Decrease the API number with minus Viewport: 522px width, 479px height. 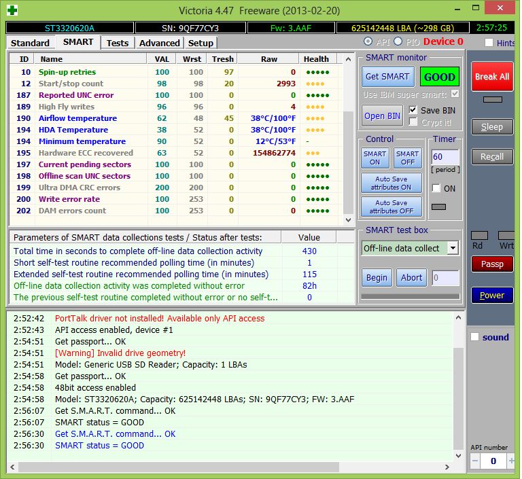tap(475, 461)
